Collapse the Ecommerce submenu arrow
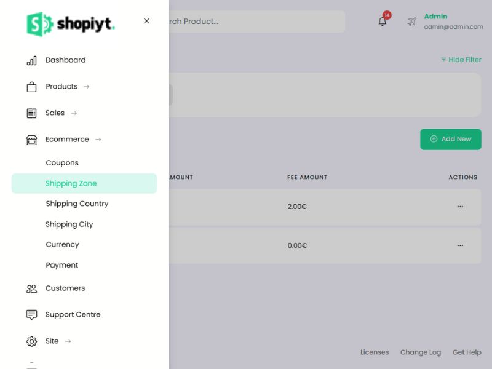 point(98,140)
